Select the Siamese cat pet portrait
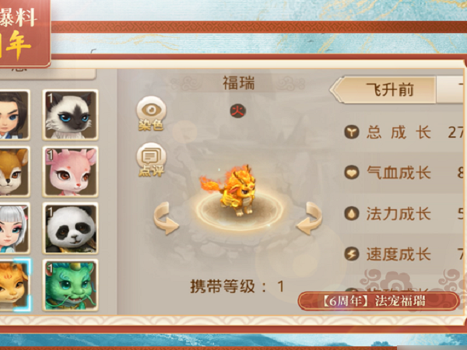 (70, 115)
